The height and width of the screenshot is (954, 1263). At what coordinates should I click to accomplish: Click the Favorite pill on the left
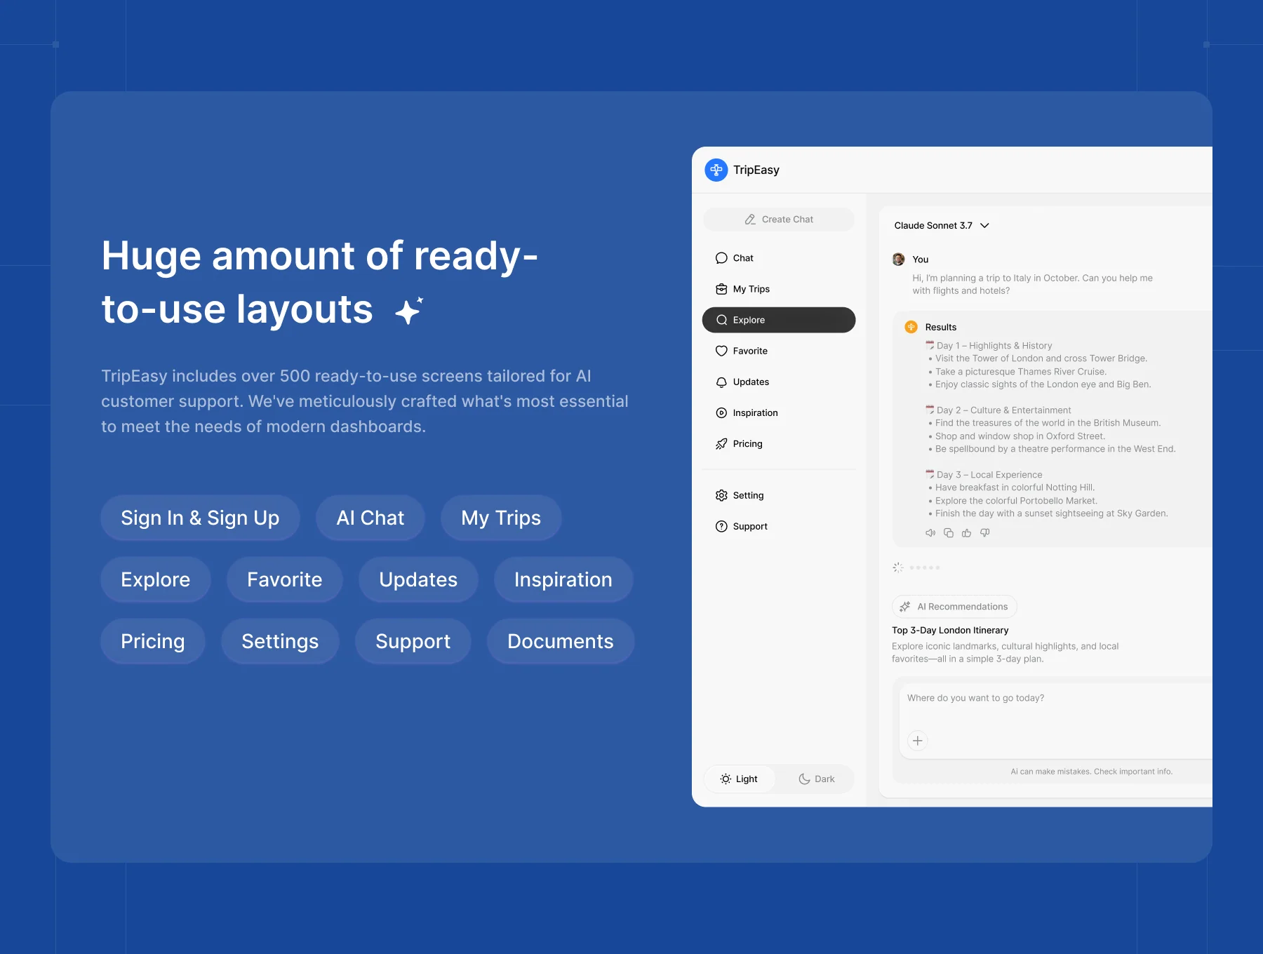[x=285, y=579]
